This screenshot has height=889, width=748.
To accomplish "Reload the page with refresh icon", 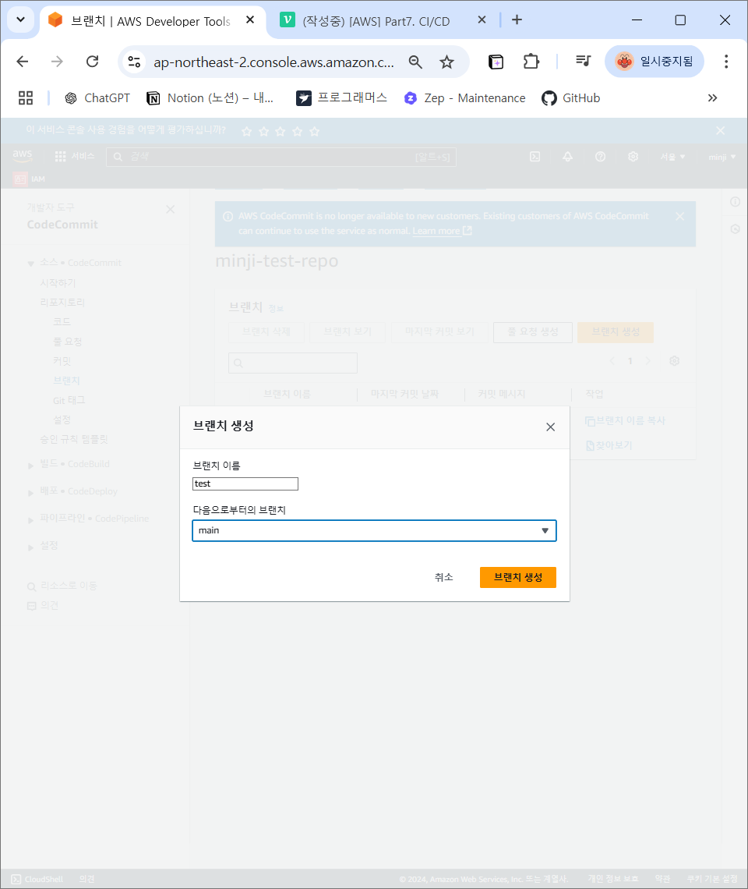I will 93,62.
